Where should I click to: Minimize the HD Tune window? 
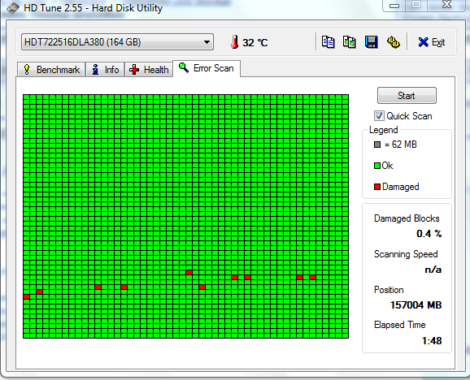pos(394,6)
